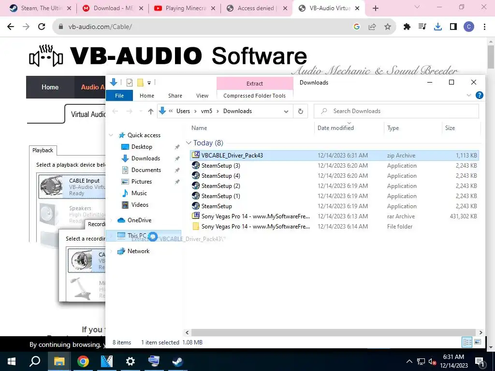The height and width of the screenshot is (371, 495).
Task: Click the Google icon in address bar
Action: tap(357, 27)
